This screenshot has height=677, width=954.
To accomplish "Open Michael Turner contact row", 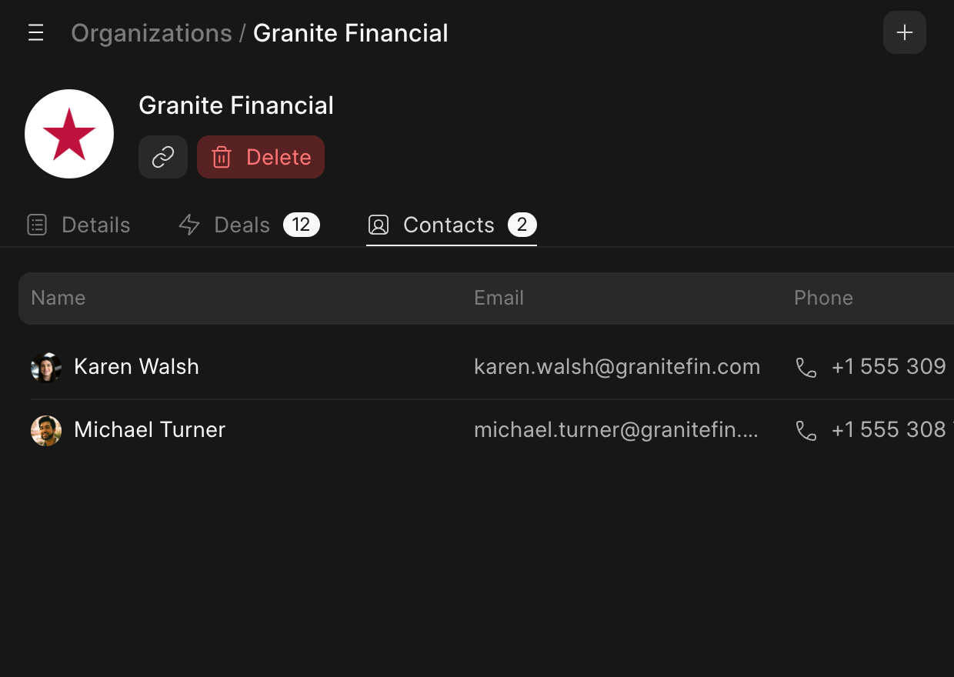I will tap(492, 430).
